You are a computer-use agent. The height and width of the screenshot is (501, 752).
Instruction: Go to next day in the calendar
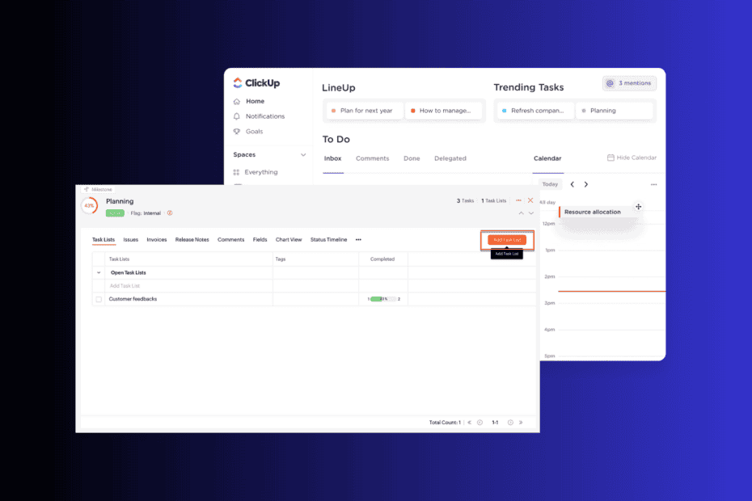coord(586,184)
